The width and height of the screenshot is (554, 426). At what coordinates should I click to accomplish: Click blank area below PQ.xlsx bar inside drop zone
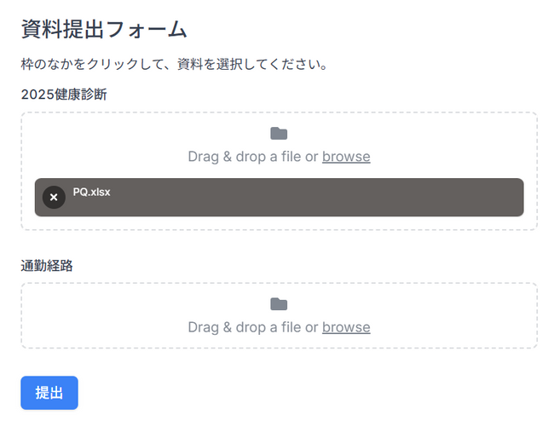pyautogui.click(x=279, y=223)
